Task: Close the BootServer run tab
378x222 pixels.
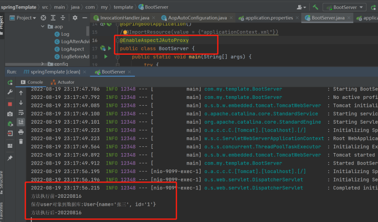Action: [x=130, y=72]
